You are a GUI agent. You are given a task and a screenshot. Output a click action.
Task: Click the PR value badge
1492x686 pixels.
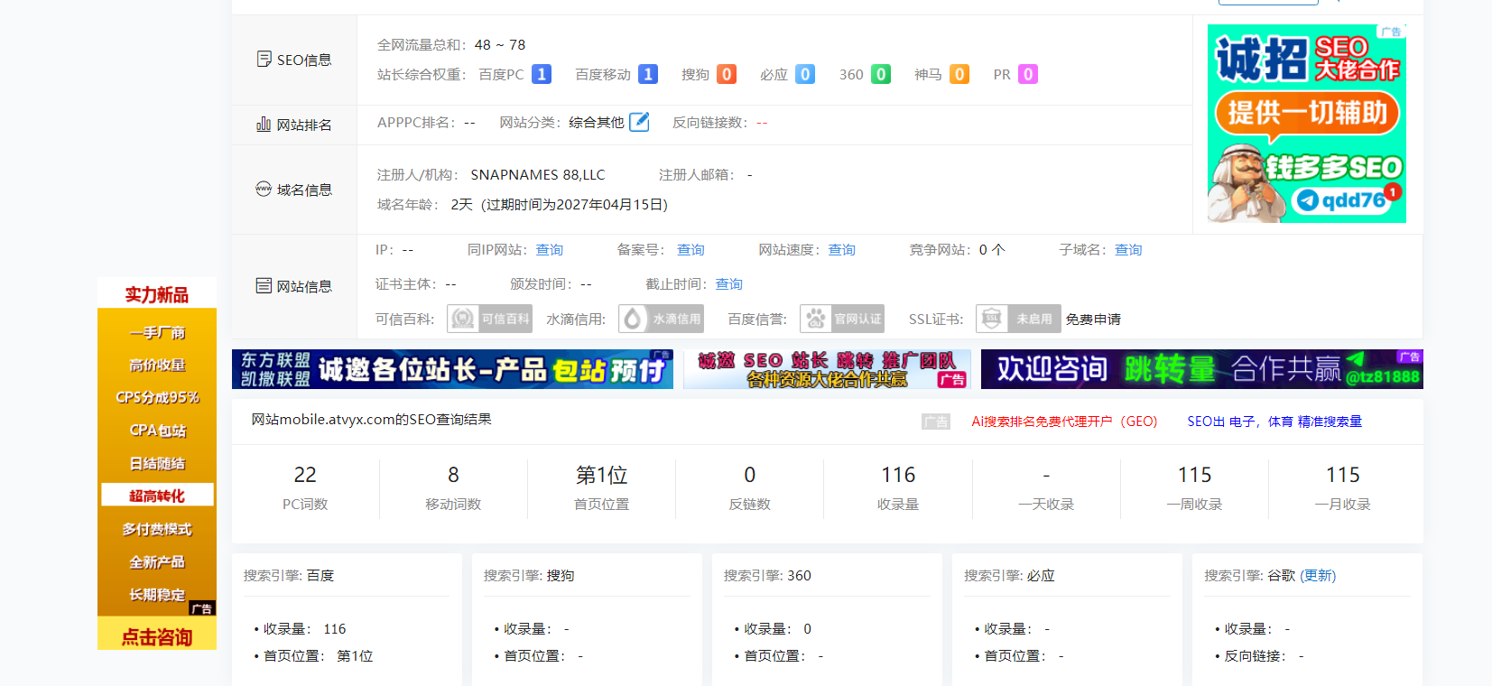(1028, 74)
